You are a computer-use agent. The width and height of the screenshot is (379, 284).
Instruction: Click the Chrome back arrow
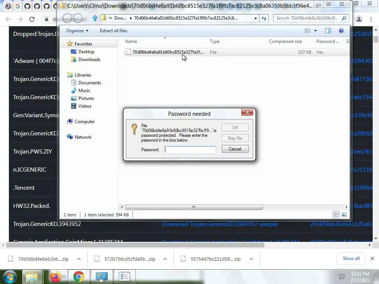coord(8,19)
